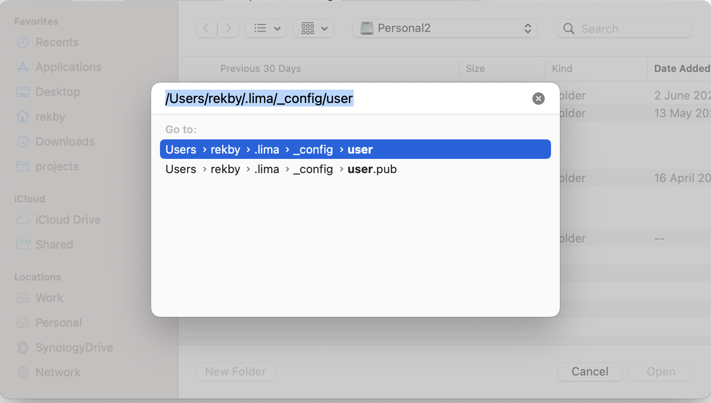Cancel the file open dialog

tap(590, 371)
